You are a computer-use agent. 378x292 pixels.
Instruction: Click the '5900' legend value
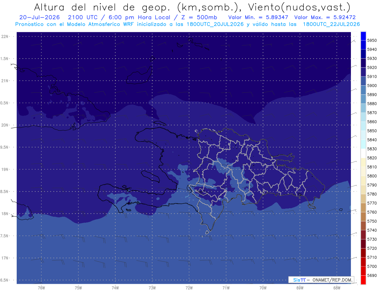pyautogui.click(x=372, y=86)
